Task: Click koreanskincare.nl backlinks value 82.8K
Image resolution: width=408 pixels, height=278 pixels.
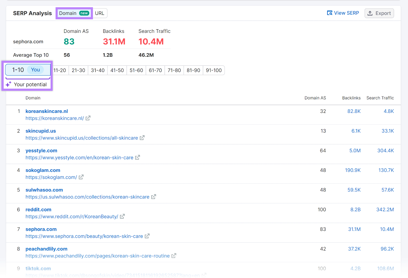Action: 354,111
